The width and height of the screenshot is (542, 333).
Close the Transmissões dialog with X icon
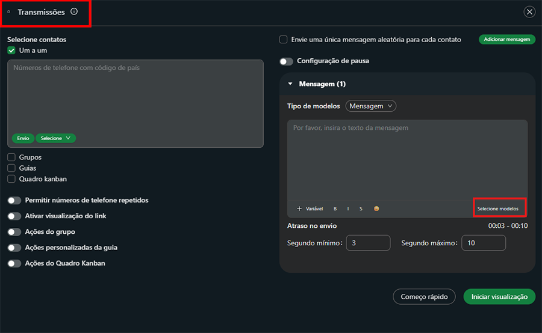529,12
